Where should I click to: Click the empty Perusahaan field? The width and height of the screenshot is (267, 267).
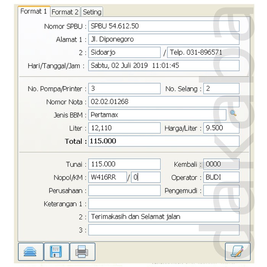(x=124, y=190)
